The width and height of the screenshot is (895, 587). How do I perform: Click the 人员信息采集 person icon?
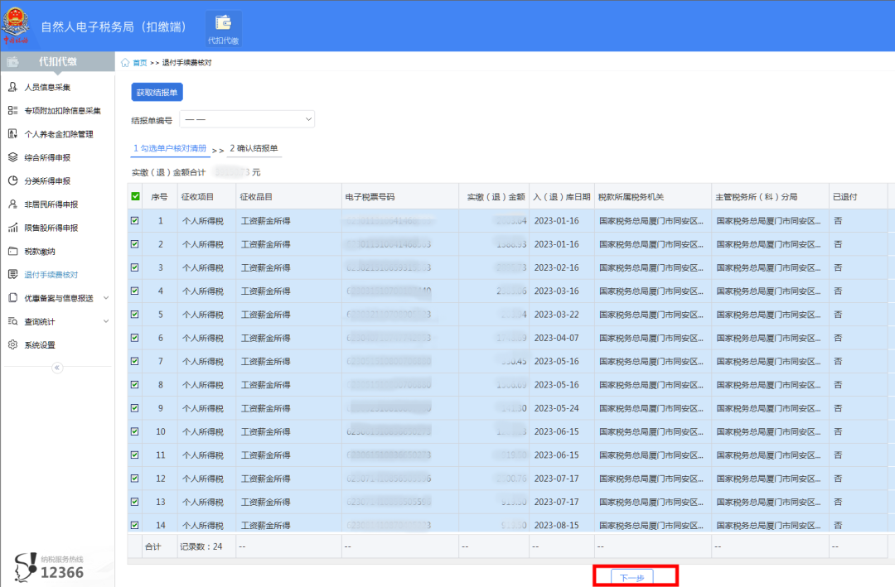12,87
